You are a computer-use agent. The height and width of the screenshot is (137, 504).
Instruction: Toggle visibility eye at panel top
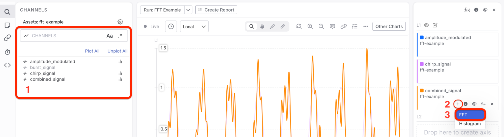485,10
